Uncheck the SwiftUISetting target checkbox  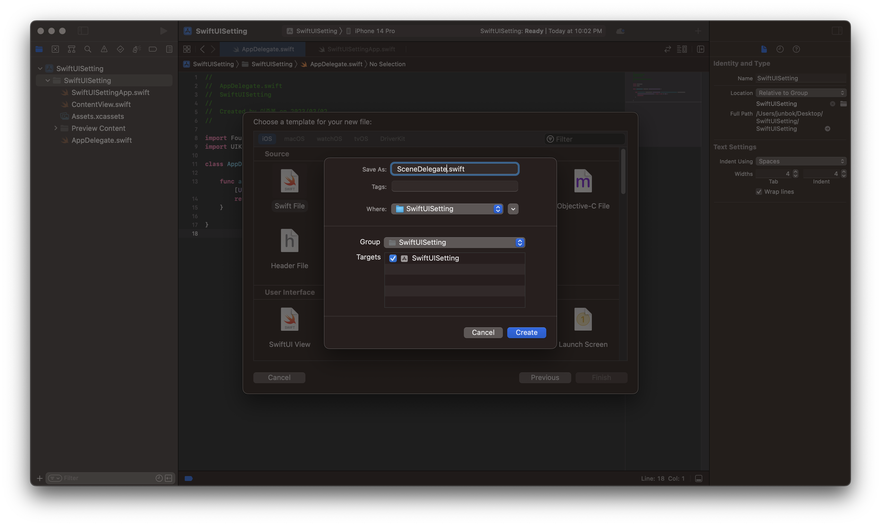pyautogui.click(x=393, y=258)
